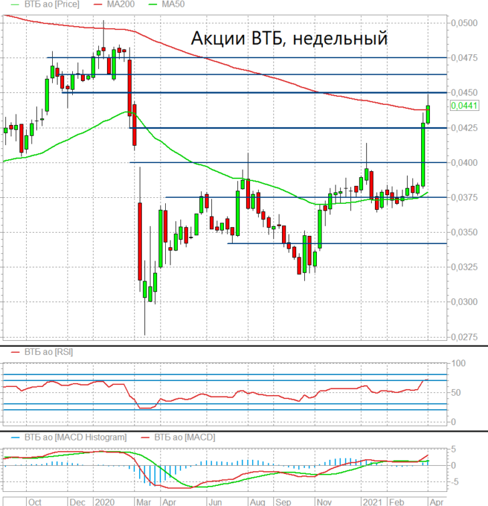Click the 0,0500 price axis label
Viewport: 488px width, 506px height.
tap(464, 23)
